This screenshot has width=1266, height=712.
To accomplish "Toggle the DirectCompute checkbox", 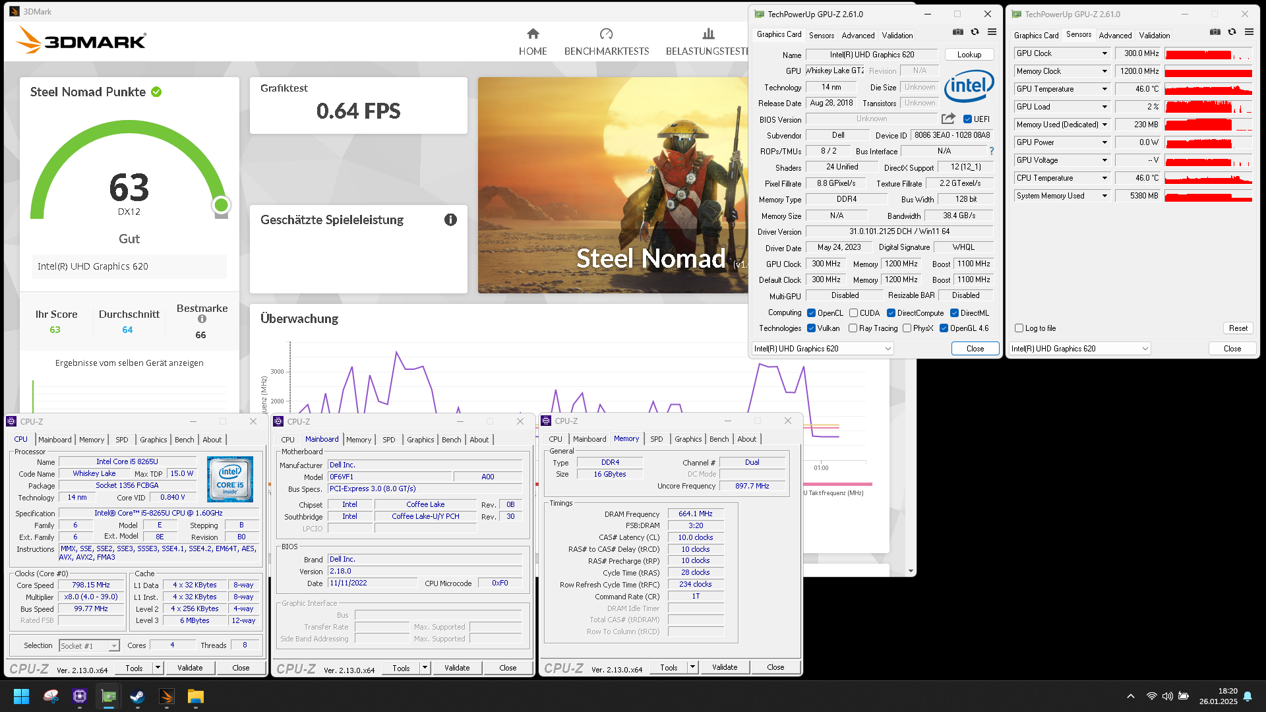I will pyautogui.click(x=891, y=313).
